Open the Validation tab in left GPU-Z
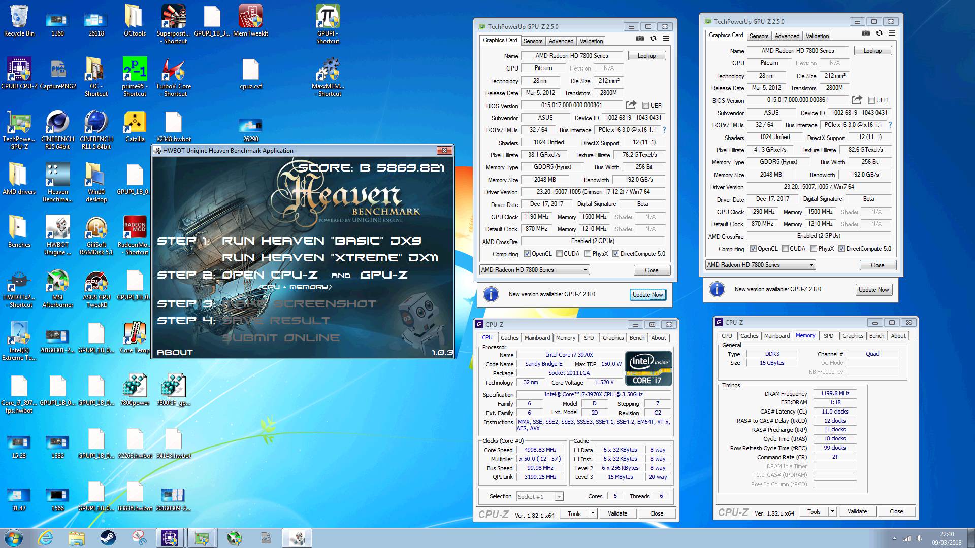This screenshot has width=975, height=548. [x=591, y=41]
